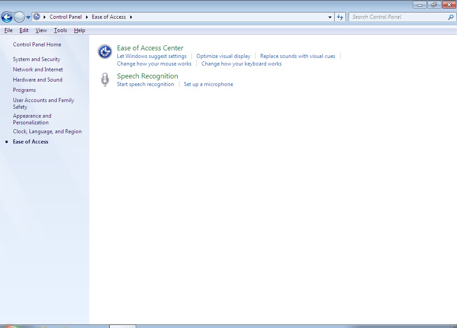Open User Accounts and Family Safety
Image resolution: width=457 pixels, height=328 pixels.
click(43, 103)
